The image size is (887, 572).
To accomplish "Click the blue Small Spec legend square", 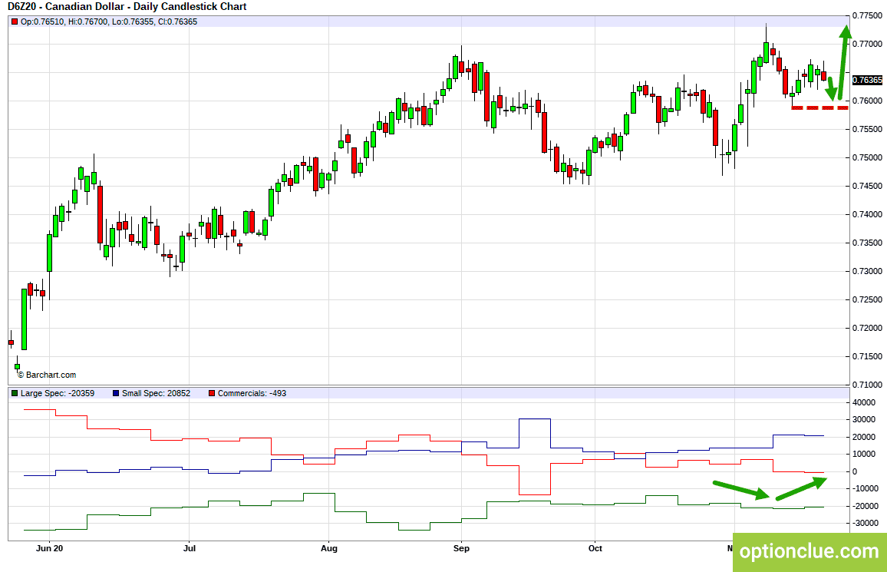I will click(x=116, y=393).
